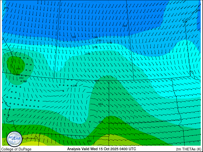Click the 306 label beside the yellow-green shading
This screenshot has width=203, height=152.
click(x=89, y=141)
